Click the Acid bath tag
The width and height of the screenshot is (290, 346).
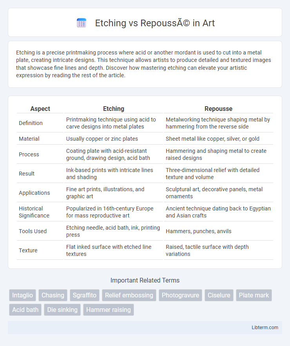[x=25, y=310]
